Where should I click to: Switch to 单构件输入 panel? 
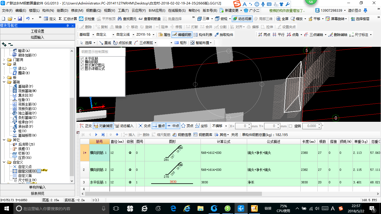(38, 187)
